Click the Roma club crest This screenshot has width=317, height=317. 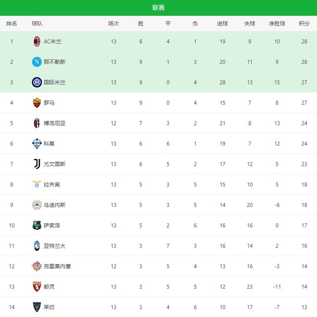37,103
